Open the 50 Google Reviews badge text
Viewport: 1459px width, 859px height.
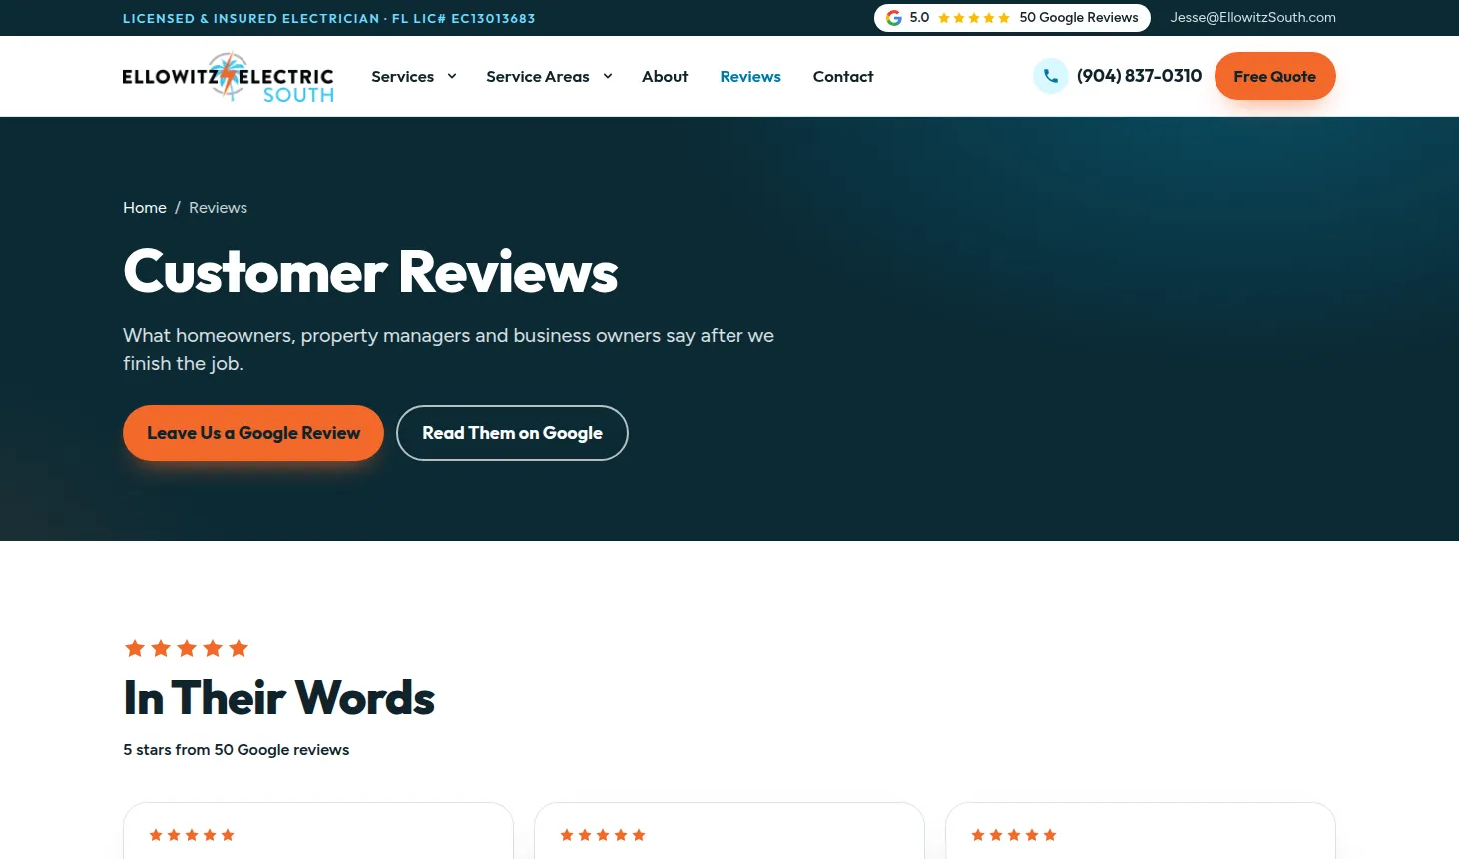1079,17
